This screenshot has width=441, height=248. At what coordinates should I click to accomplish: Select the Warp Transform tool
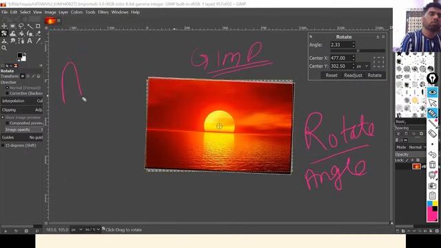tap(12, 34)
